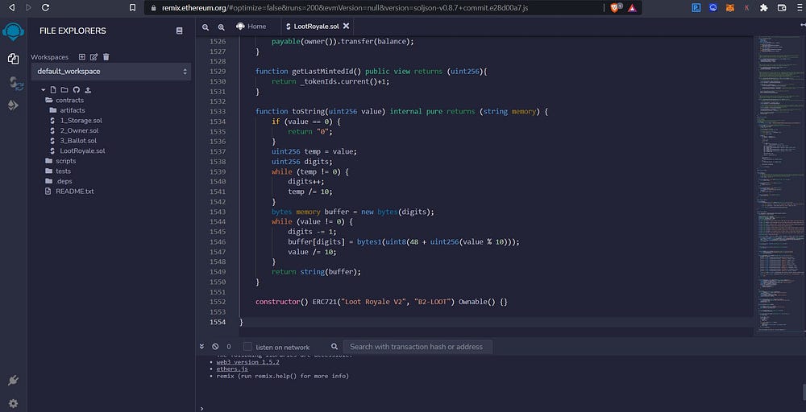This screenshot has height=412, width=806.
Task: Open the Deploy & run transactions icon
Action: (x=14, y=105)
